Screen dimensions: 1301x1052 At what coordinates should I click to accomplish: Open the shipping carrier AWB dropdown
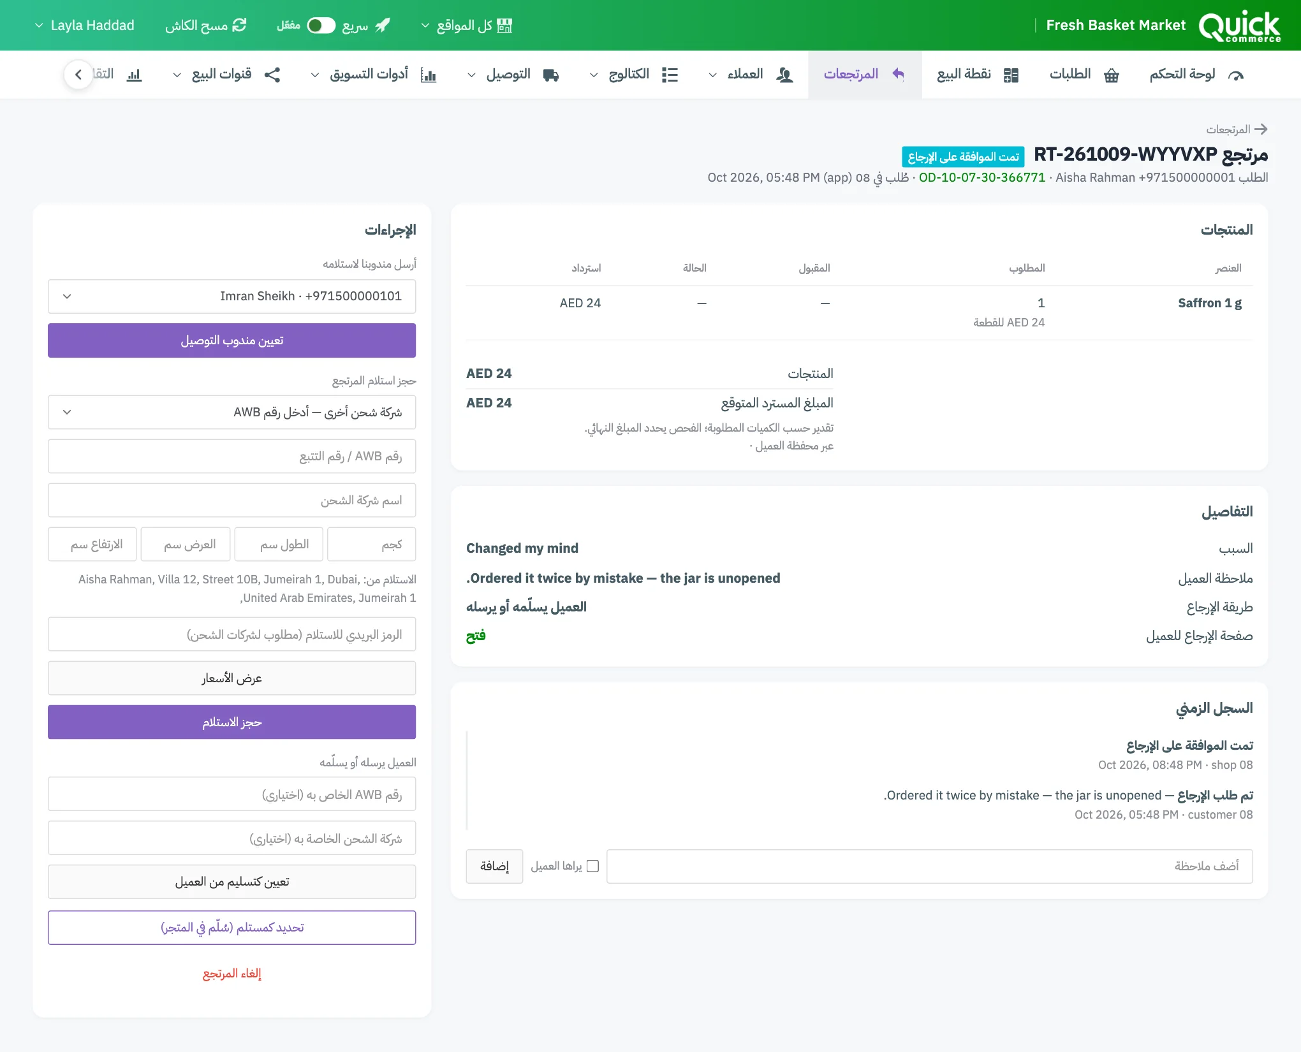[x=232, y=413]
